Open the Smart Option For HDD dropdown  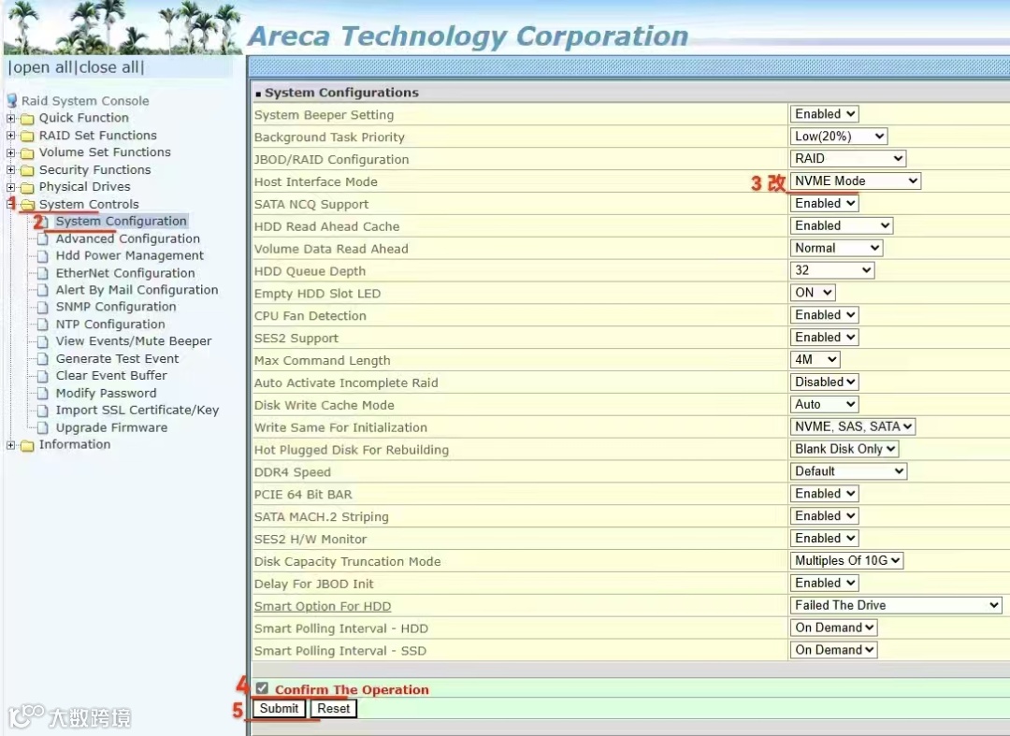click(x=896, y=605)
